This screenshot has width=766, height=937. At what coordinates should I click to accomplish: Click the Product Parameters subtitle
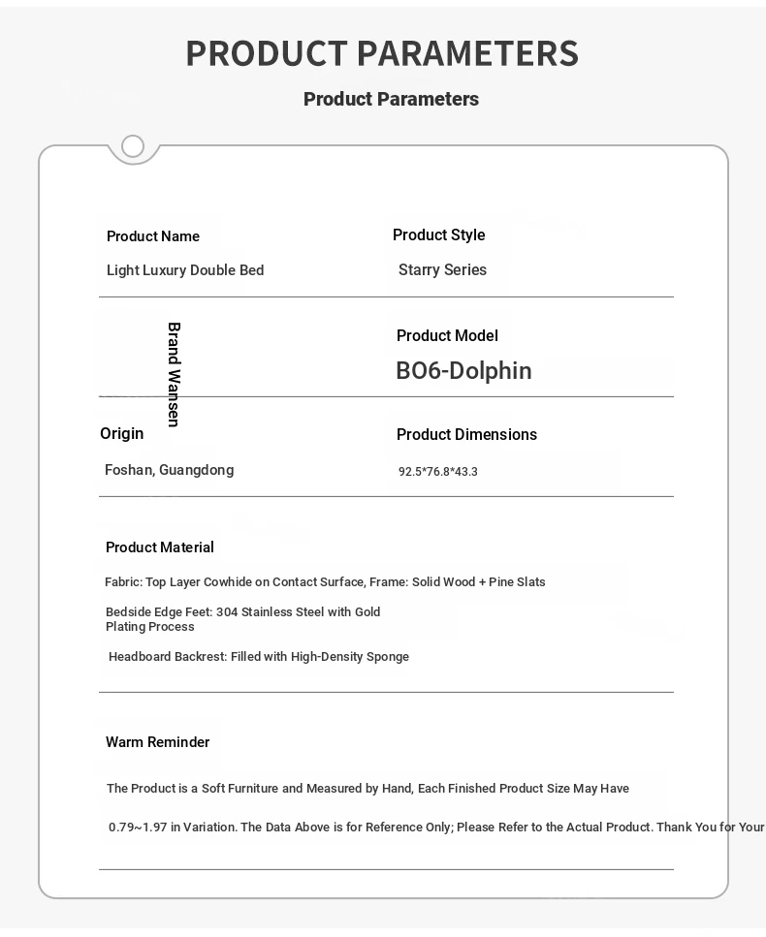pos(391,99)
